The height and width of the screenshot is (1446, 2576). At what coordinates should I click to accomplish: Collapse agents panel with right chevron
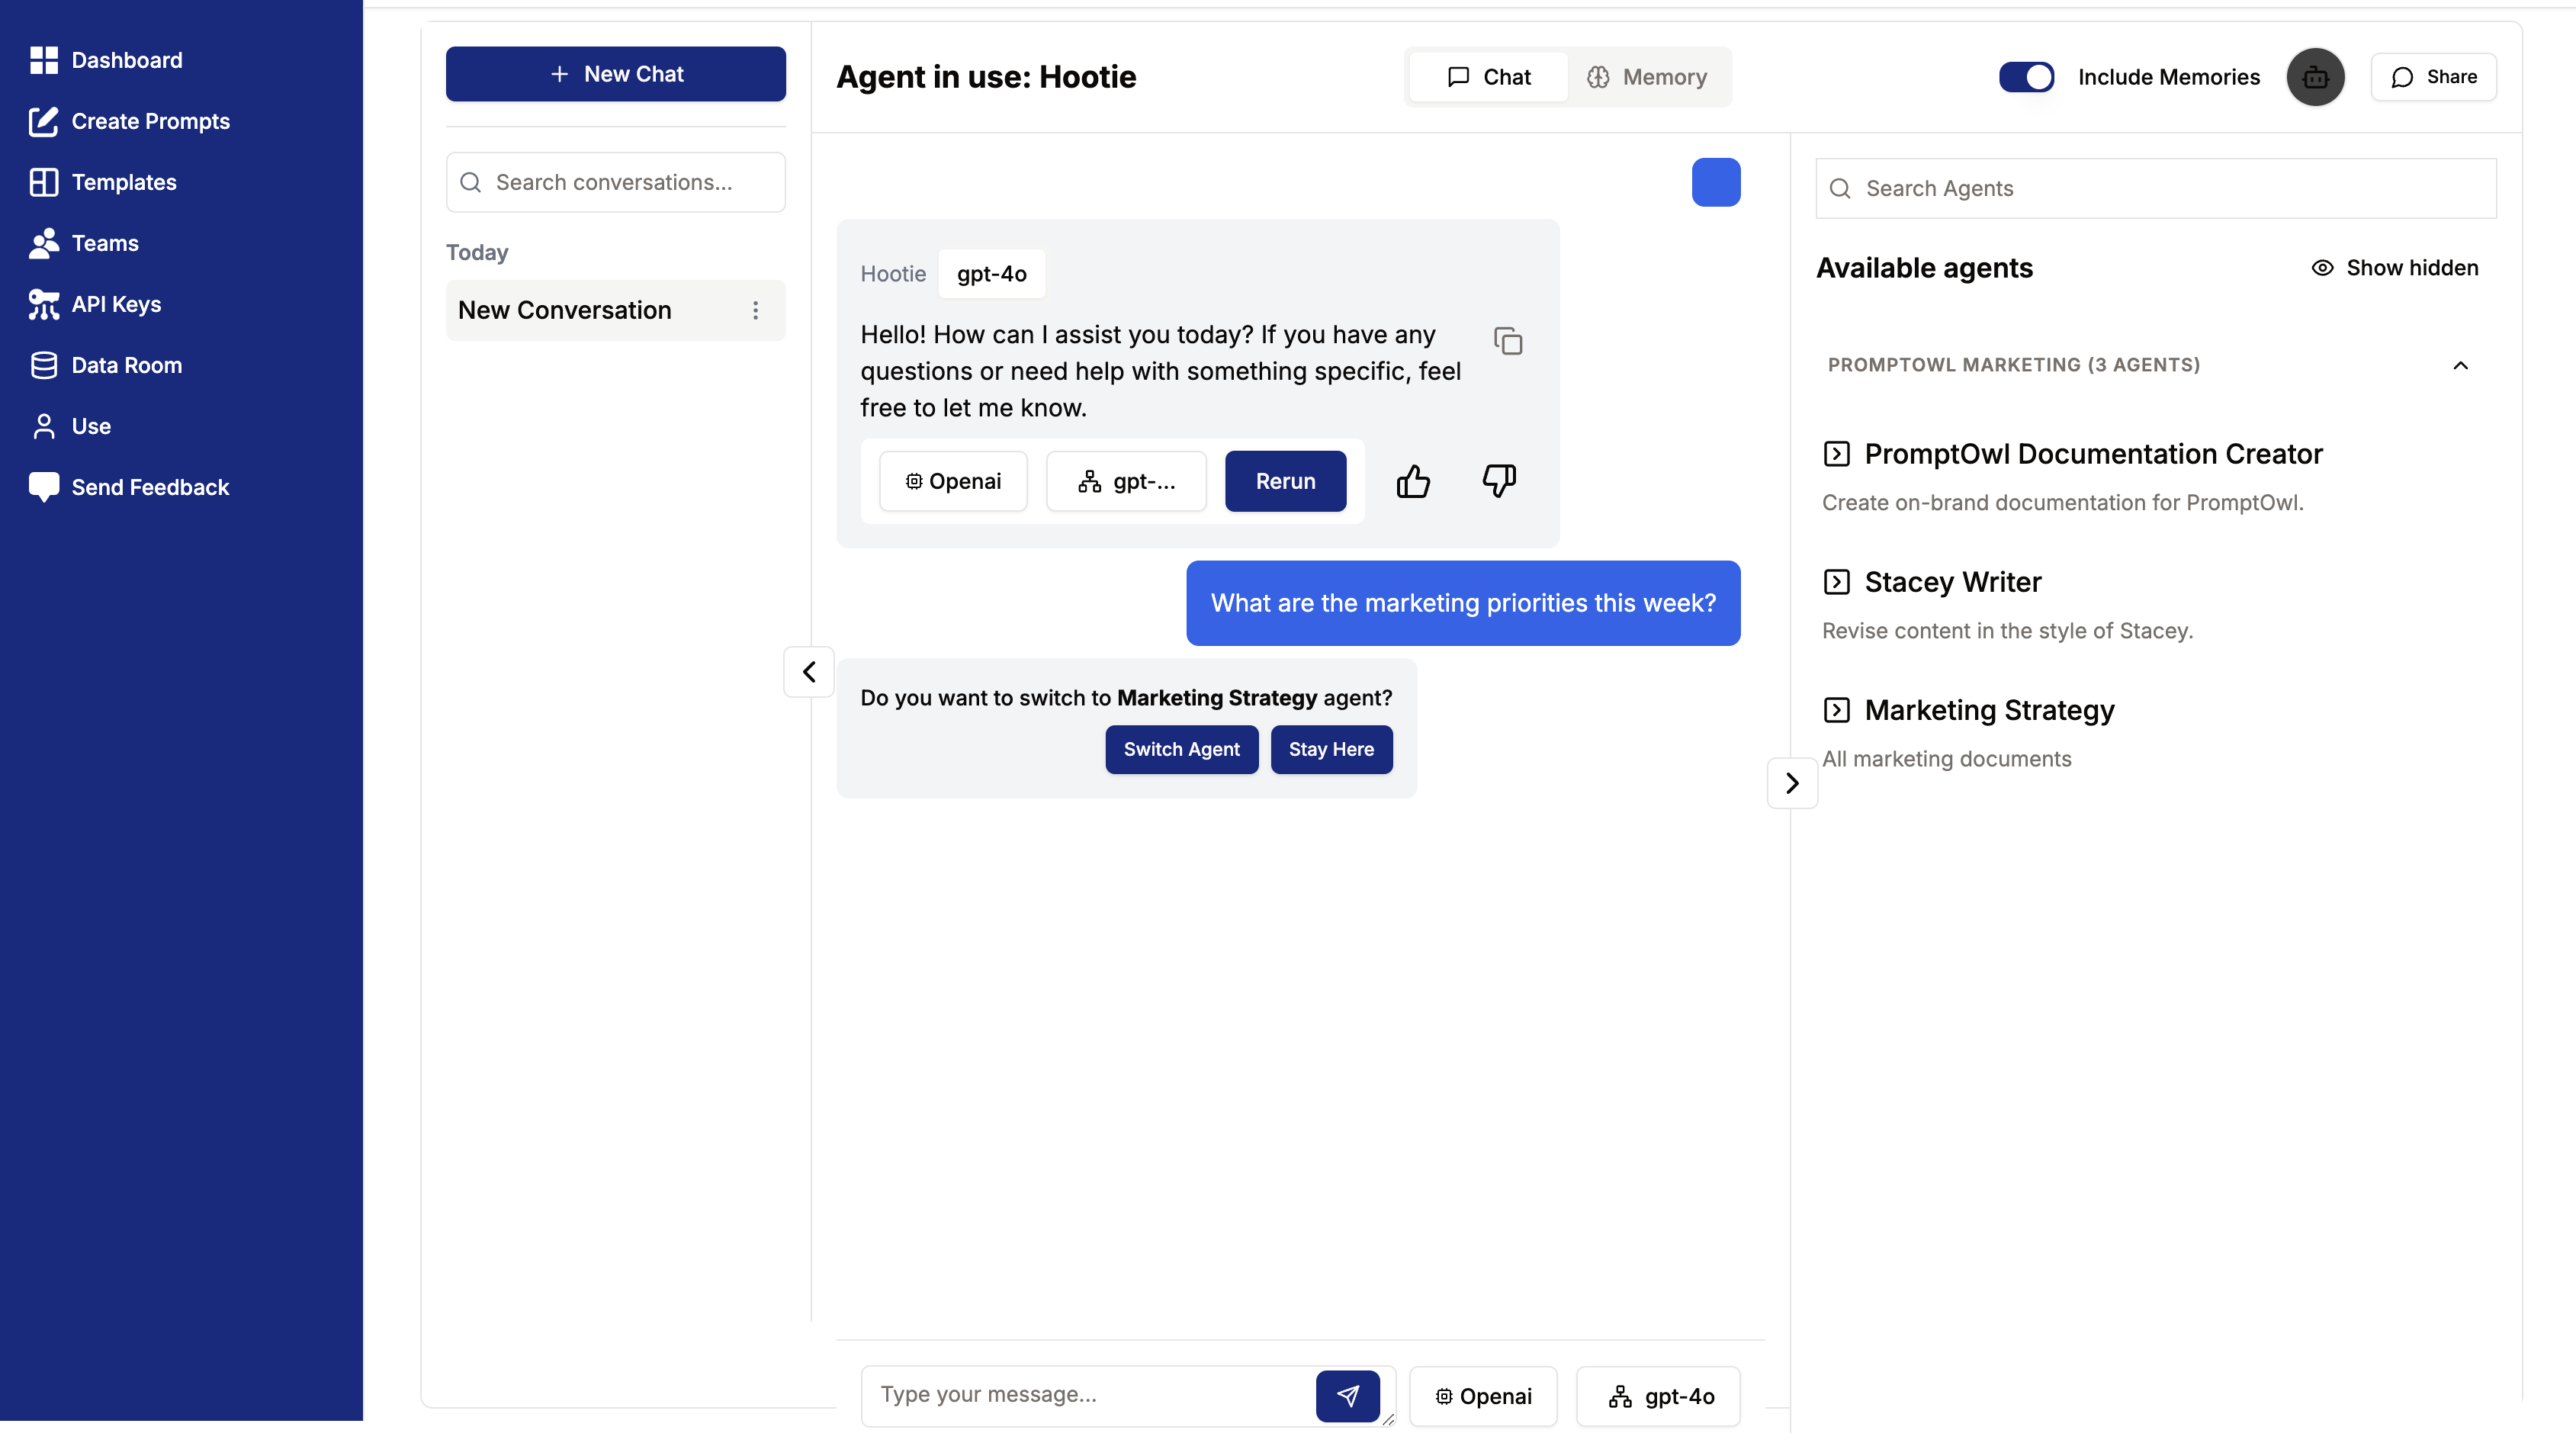coord(1791,783)
